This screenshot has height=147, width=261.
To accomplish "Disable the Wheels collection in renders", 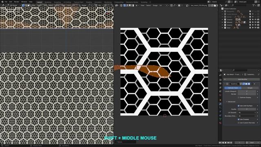I will 258,22.
